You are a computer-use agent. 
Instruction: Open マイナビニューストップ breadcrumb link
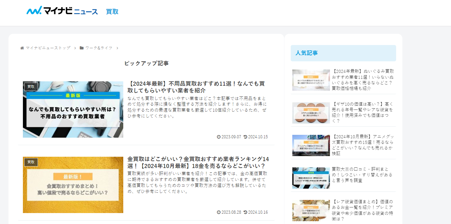(x=48, y=48)
